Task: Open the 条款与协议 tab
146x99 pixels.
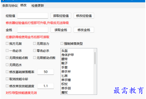Action: click(x=10, y=6)
